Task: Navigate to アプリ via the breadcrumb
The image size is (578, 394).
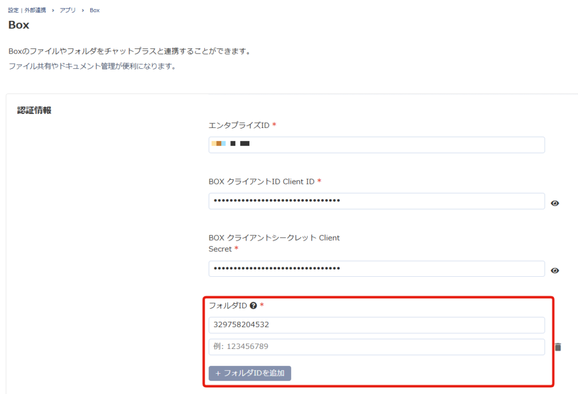Action: pyautogui.click(x=68, y=10)
